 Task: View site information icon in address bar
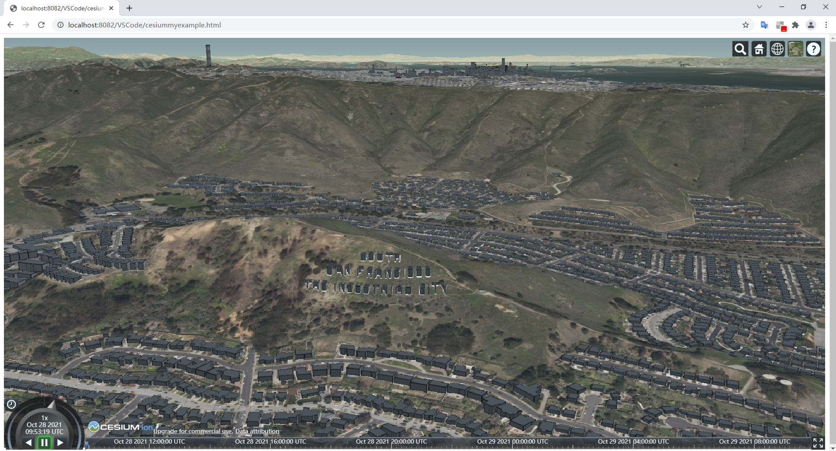[61, 25]
